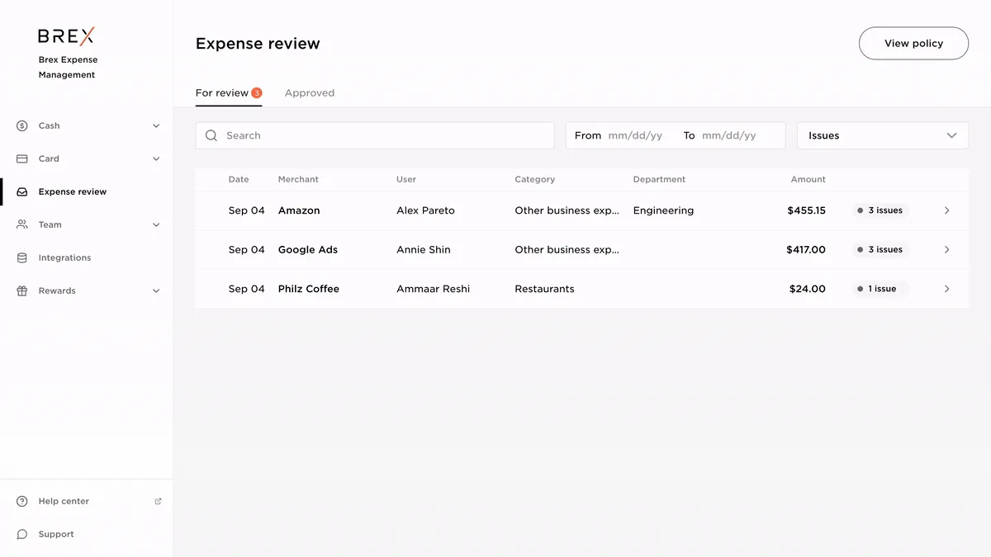Image resolution: width=991 pixels, height=557 pixels.
Task: Click the $417.00 amount
Action: click(x=806, y=249)
